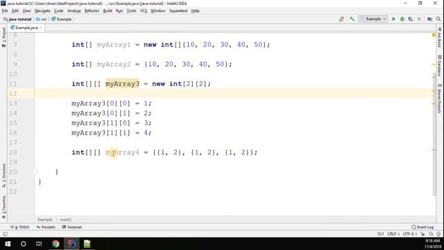This screenshot has height=250, width=444.
Task: Open the Windows Start menu
Action: click(x=8, y=244)
